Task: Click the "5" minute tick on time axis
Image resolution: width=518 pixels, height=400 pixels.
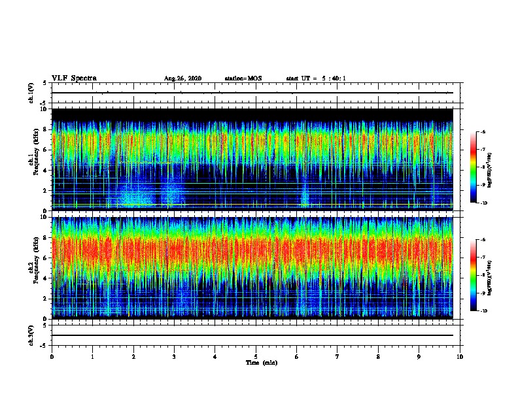Action: [256, 357]
